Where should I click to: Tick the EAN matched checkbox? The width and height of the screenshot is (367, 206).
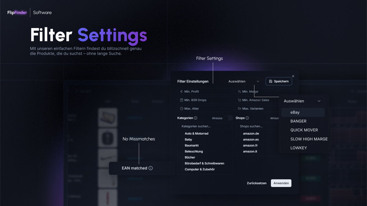[x=117, y=168]
